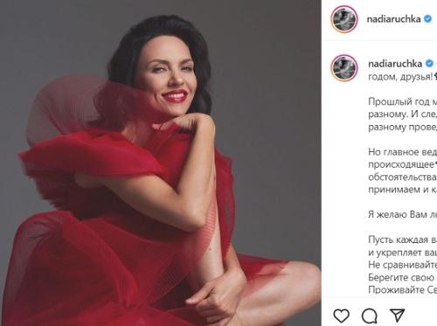Click nadiaruchka username above the caption
The image size is (437, 326).
tap(395, 63)
